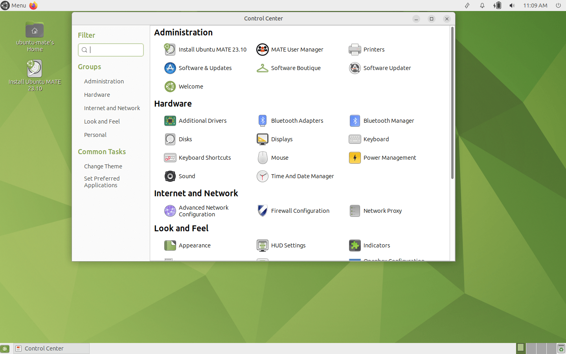566x354 pixels.
Task: Jump to the Hardware group in sidebar
Action: 97,95
